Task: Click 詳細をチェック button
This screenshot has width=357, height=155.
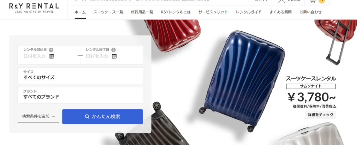Action: tap(321, 115)
